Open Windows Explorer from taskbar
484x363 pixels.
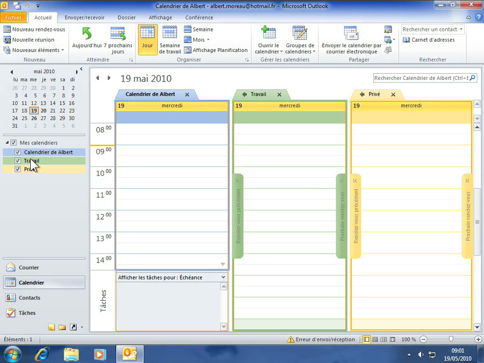(71, 354)
